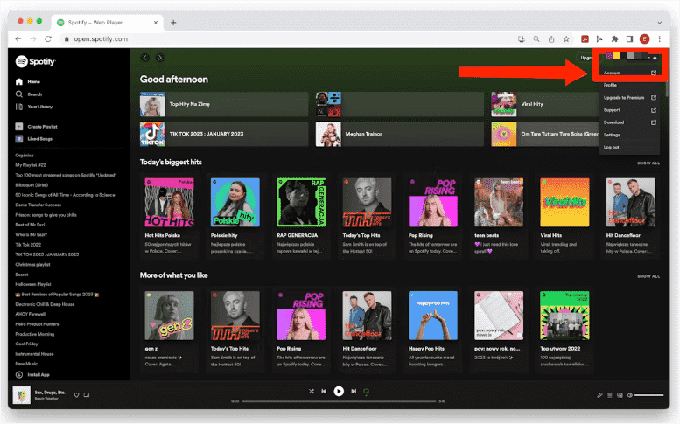Open Support from the user menu
This screenshot has width=680, height=424.
click(x=629, y=110)
